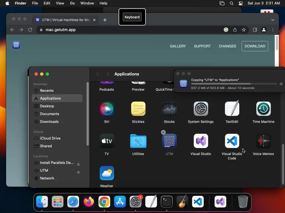Select Applications in Finder sidebar
The width and height of the screenshot is (285, 213).
(x=57, y=98)
